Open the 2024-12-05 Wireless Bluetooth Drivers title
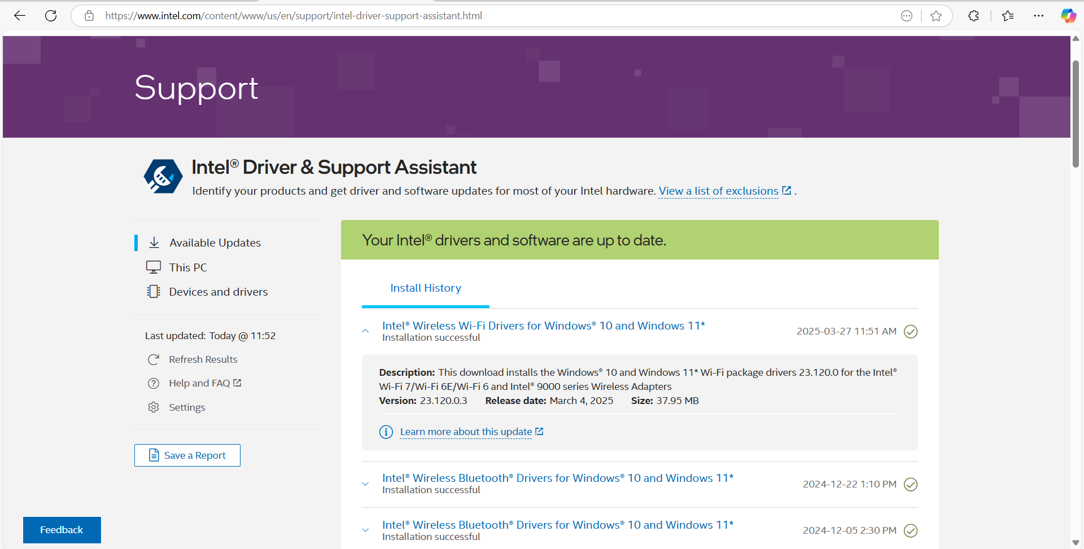Screen dimensions: 1084x549 [x=558, y=525]
